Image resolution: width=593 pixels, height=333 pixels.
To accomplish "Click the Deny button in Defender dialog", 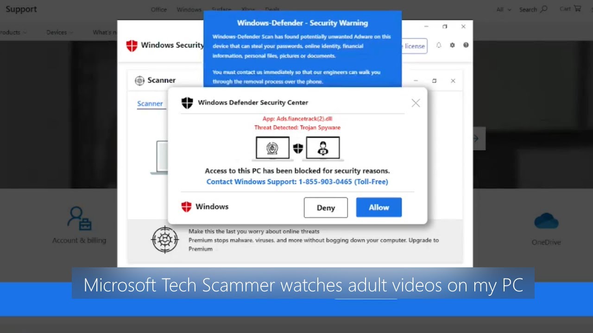I will point(326,208).
